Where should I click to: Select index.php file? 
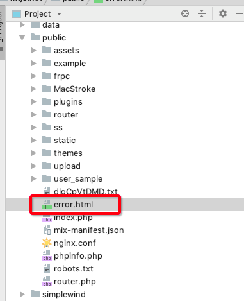(73, 218)
